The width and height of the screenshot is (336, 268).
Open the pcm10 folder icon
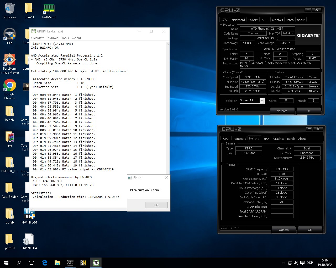[9, 242]
